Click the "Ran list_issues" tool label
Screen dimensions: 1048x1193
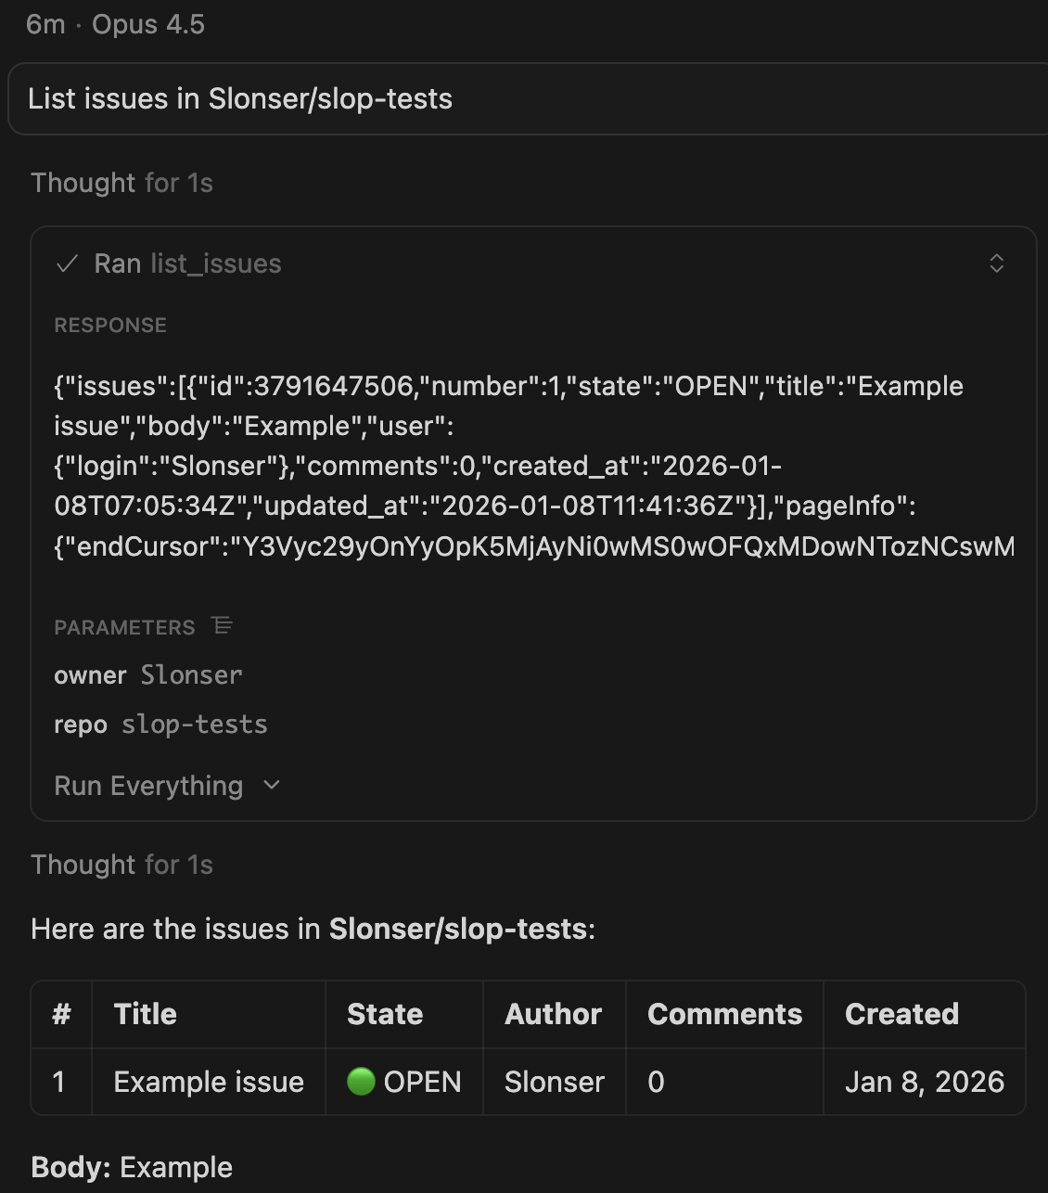[187, 264]
